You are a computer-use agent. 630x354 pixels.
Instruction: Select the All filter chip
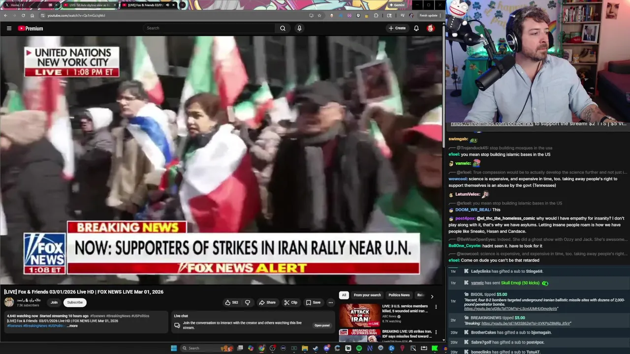(x=344, y=295)
